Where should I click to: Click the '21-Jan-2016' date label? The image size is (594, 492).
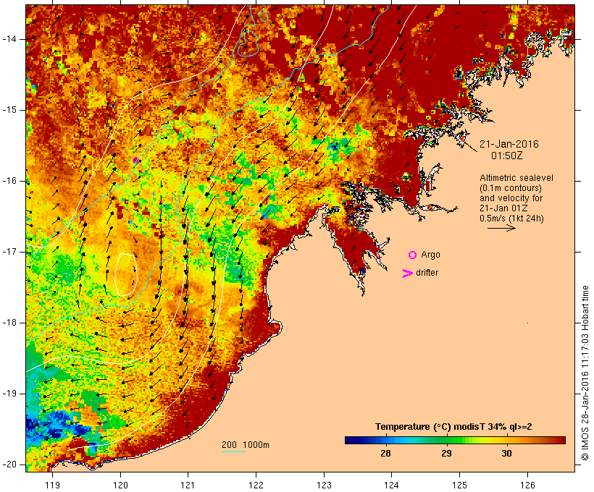point(509,144)
